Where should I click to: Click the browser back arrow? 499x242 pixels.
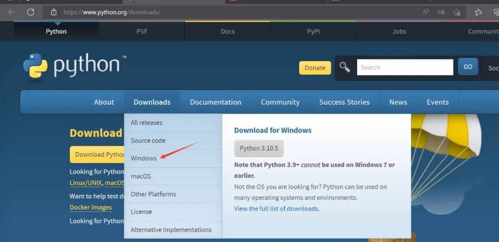click(x=12, y=12)
